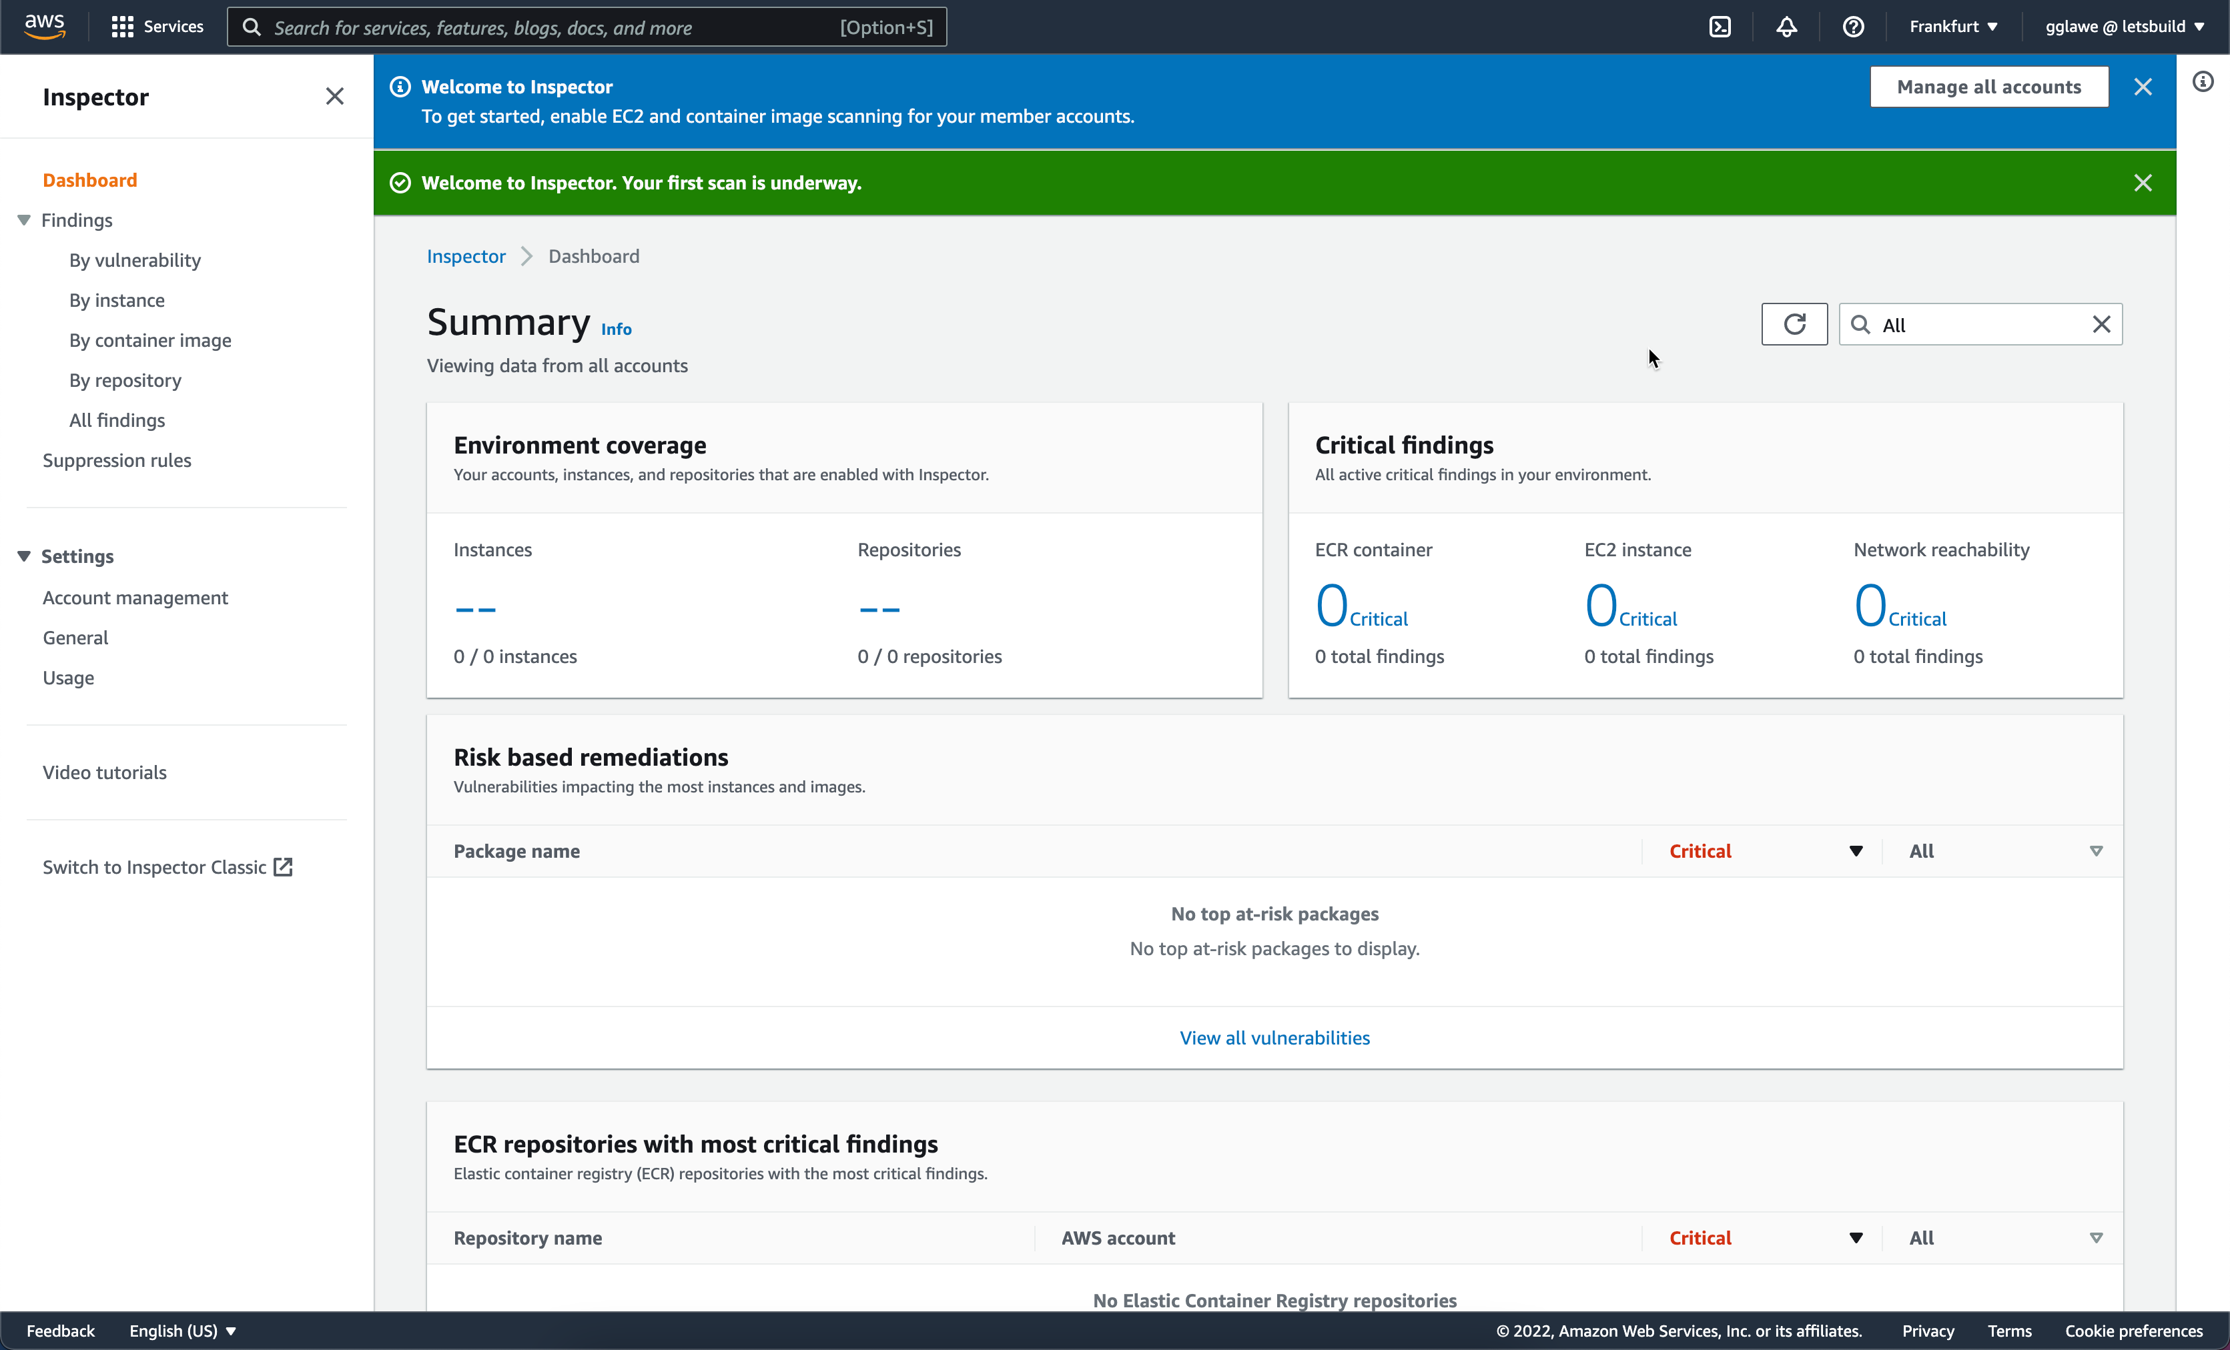Click the Manage all accounts button

1988,87
